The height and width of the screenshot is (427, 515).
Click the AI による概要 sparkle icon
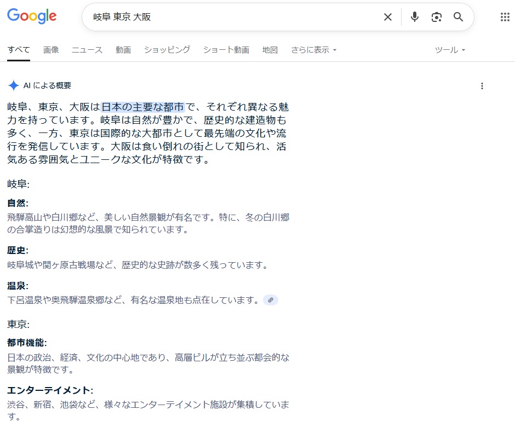(x=14, y=85)
